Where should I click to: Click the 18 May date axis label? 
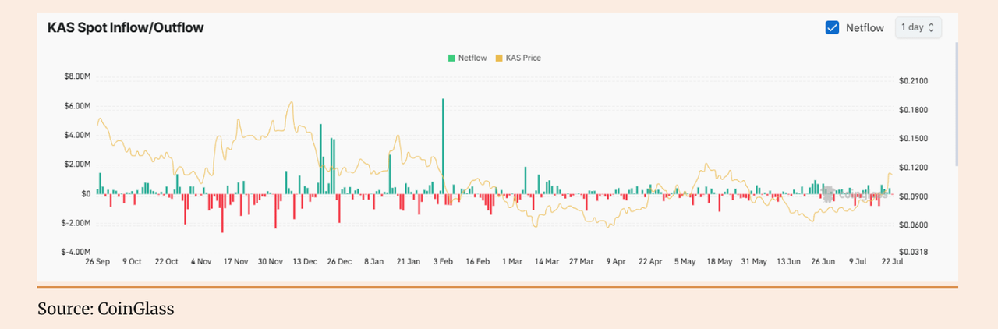click(x=719, y=262)
